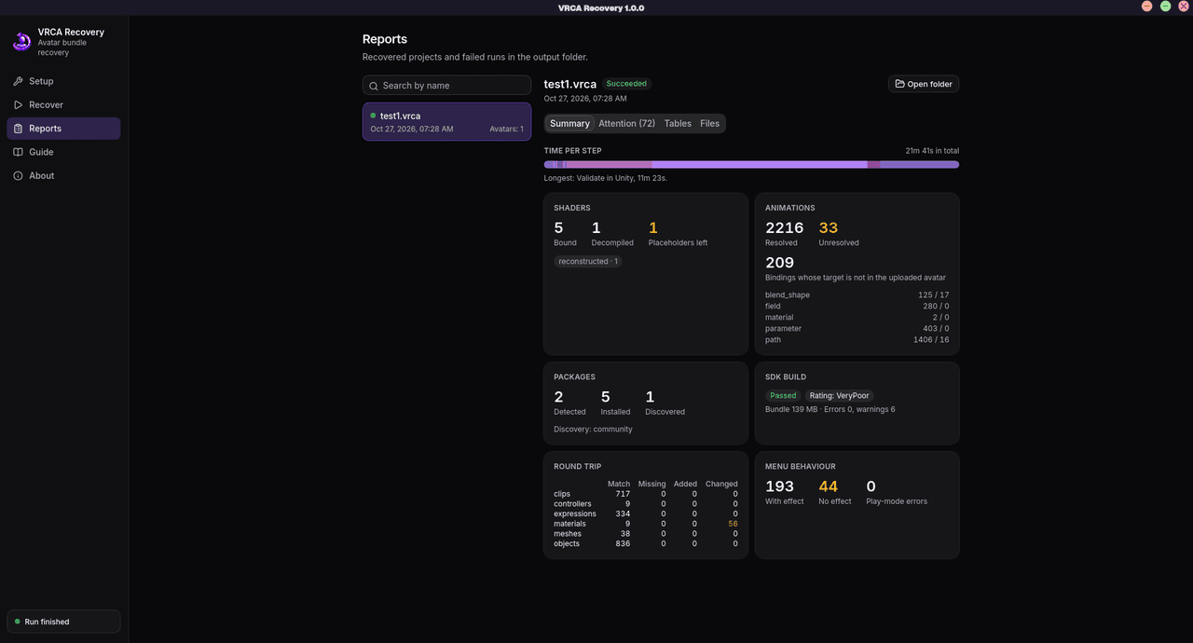This screenshot has width=1193, height=643.
Task: Open the Setup page
Action: (x=63, y=81)
